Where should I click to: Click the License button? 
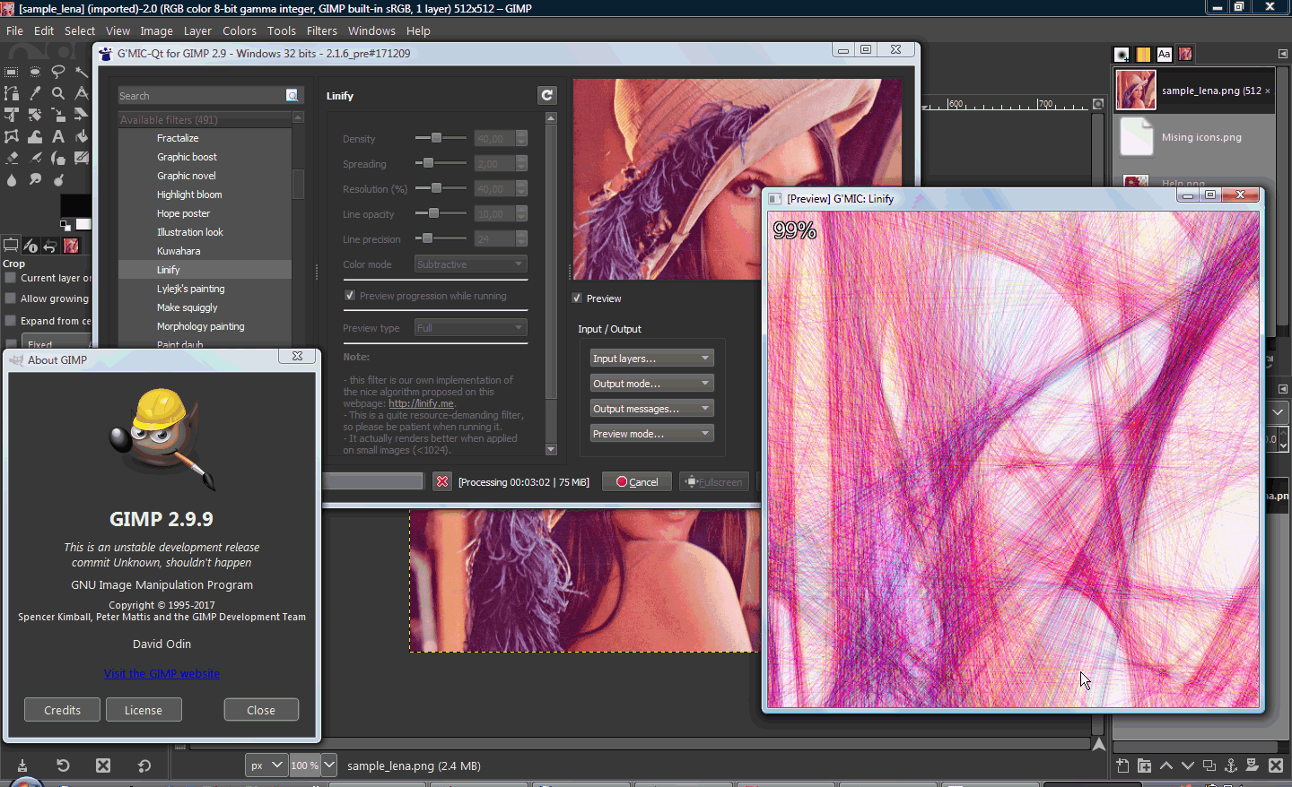click(x=144, y=710)
